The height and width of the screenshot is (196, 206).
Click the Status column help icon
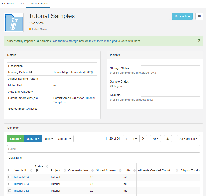(37, 170)
